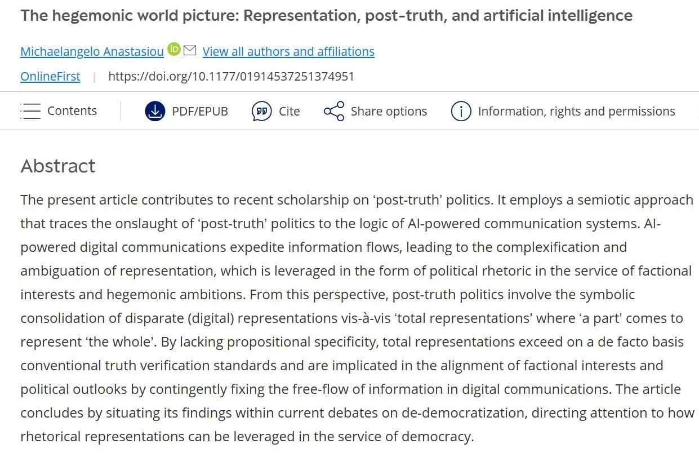Click the PDF/EPUB download arrow icon
This screenshot has width=699, height=457.
pos(155,111)
